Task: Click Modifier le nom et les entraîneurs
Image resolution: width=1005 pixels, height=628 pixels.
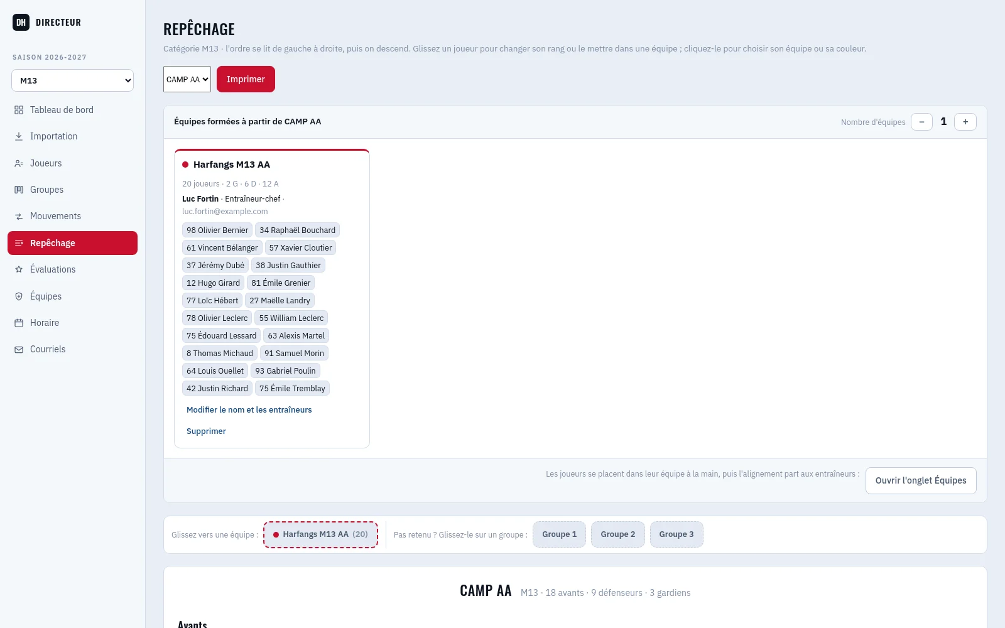Action: point(249,409)
